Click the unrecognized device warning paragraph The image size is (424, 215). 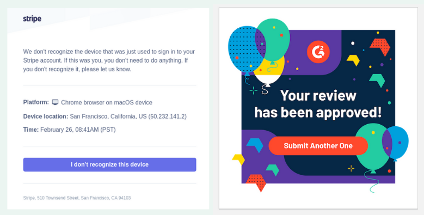point(109,60)
